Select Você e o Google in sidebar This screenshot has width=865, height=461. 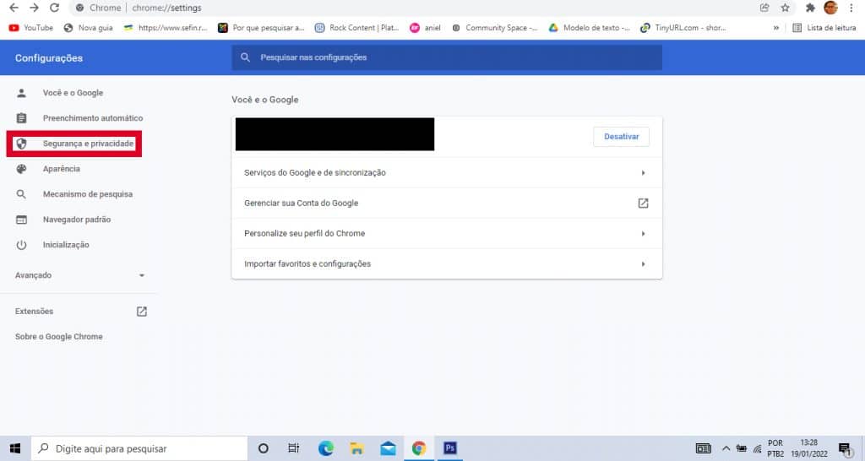73,93
